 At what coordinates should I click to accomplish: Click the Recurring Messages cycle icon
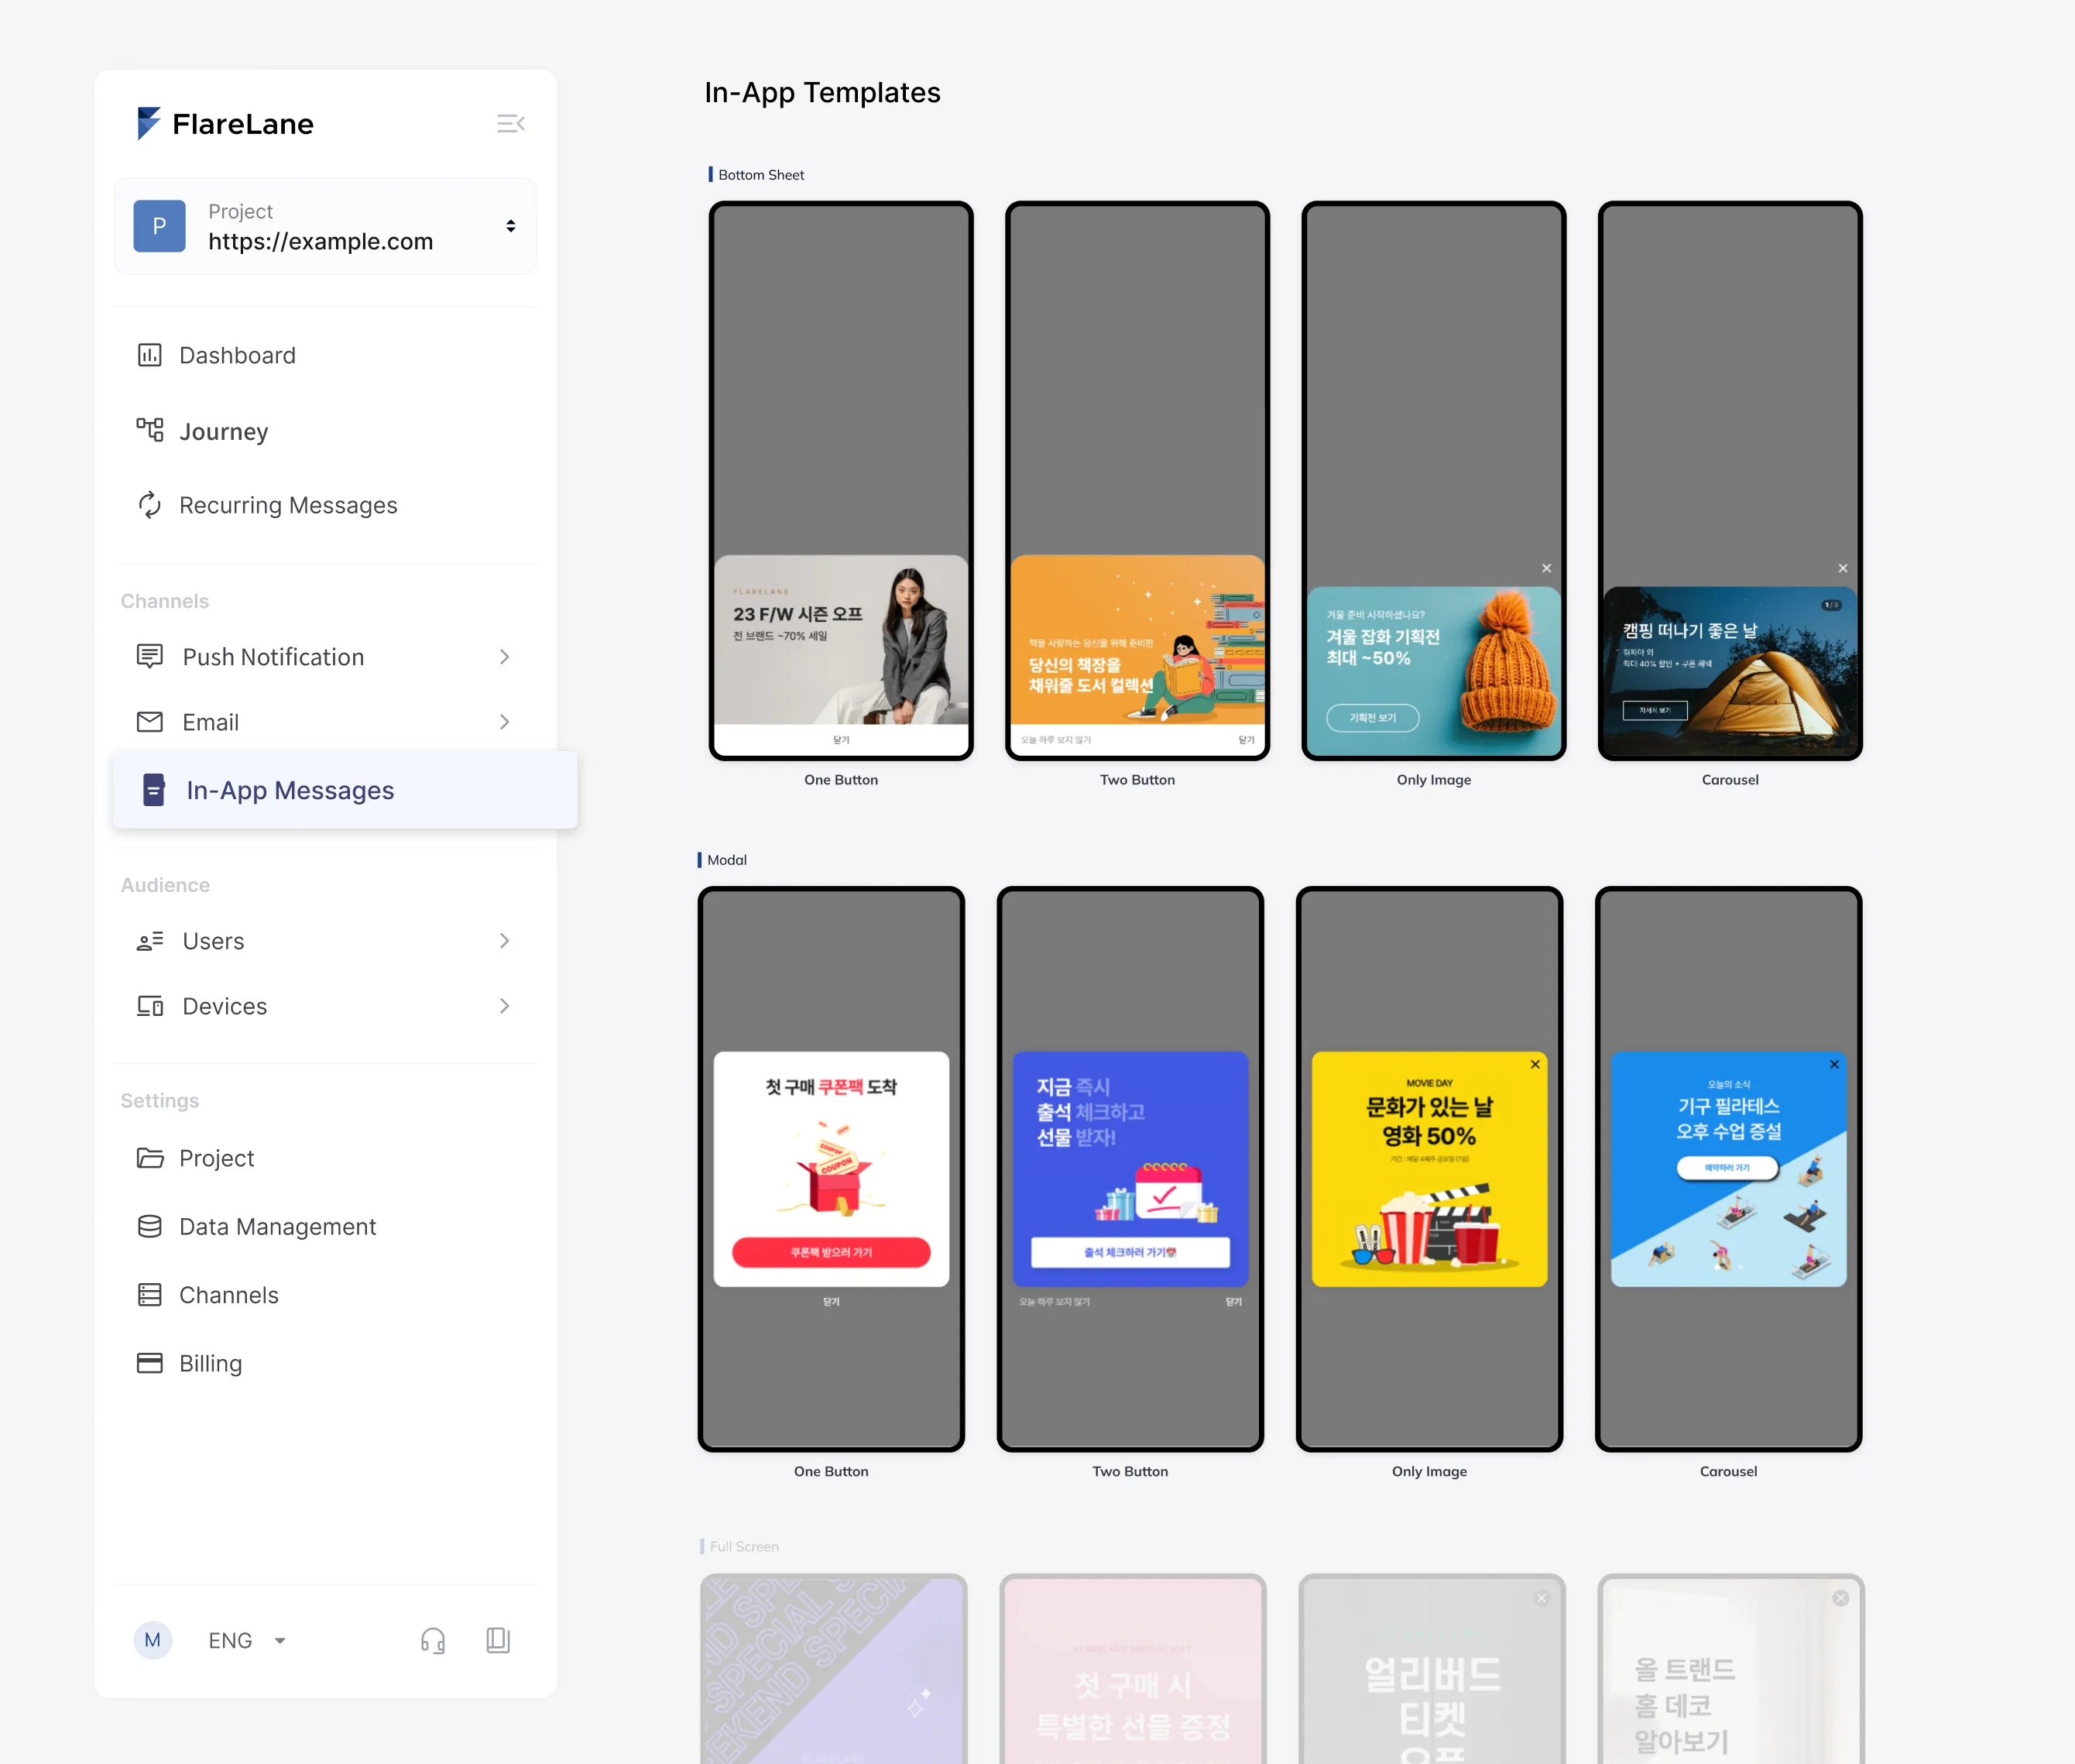(x=150, y=505)
